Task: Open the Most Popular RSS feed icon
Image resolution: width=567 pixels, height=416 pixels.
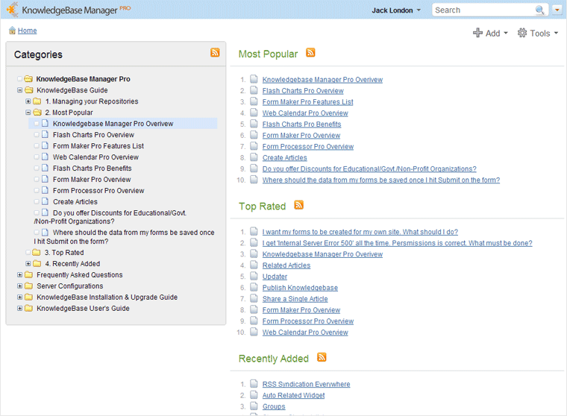Action: click(310, 52)
